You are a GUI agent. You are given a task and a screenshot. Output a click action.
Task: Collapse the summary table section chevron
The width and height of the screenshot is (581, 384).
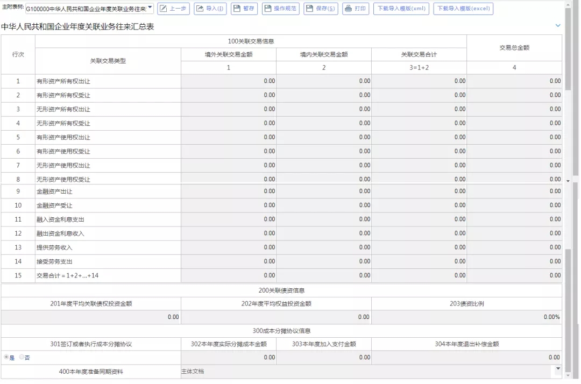[557, 26]
